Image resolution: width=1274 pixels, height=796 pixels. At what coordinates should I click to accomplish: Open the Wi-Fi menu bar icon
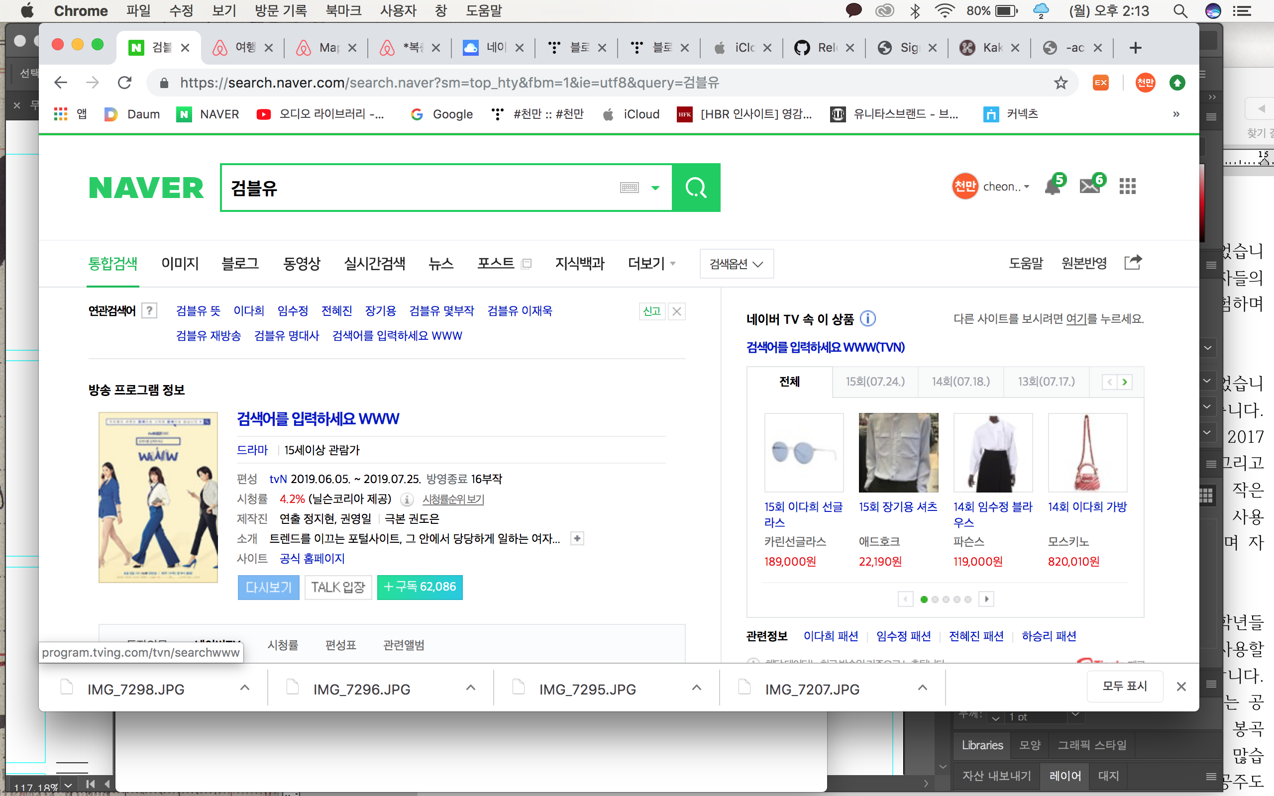coord(945,11)
